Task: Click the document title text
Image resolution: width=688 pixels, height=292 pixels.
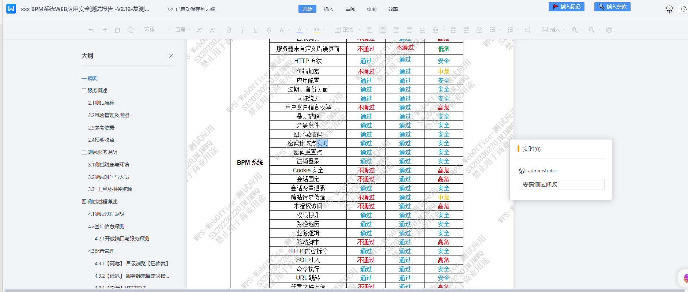Action: click(85, 9)
